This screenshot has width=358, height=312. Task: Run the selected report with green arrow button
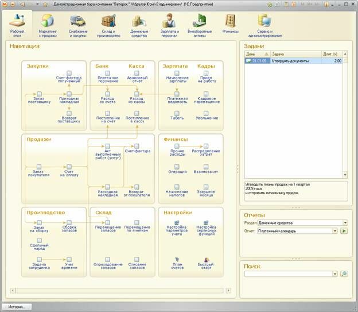(x=344, y=231)
